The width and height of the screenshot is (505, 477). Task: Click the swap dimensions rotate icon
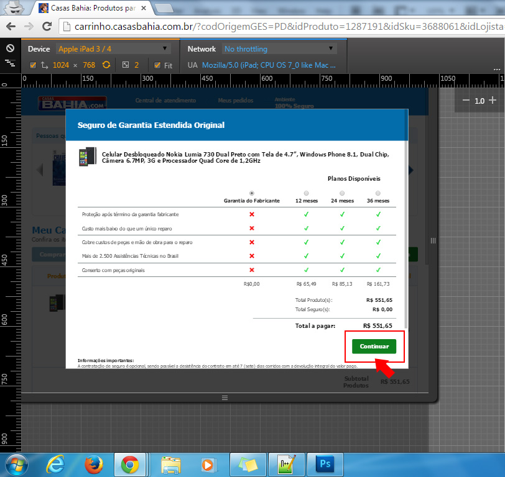point(106,65)
